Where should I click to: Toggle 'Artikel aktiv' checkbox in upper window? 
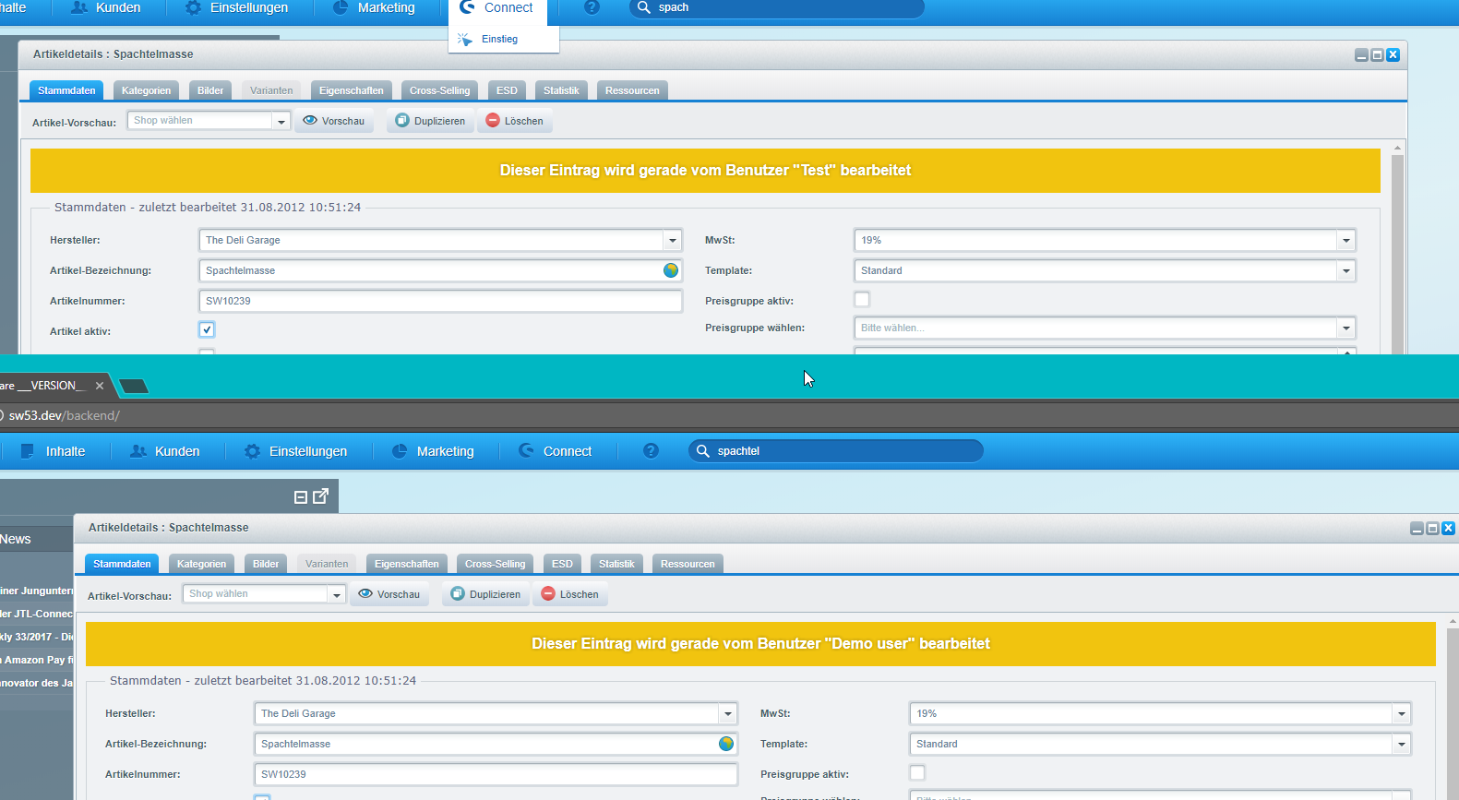pyautogui.click(x=207, y=329)
